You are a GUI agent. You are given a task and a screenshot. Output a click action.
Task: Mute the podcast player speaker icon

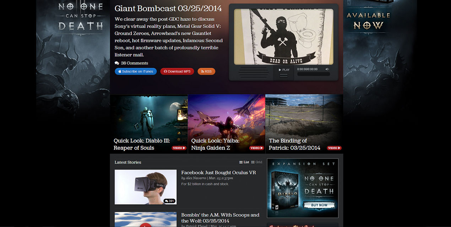[327, 69]
